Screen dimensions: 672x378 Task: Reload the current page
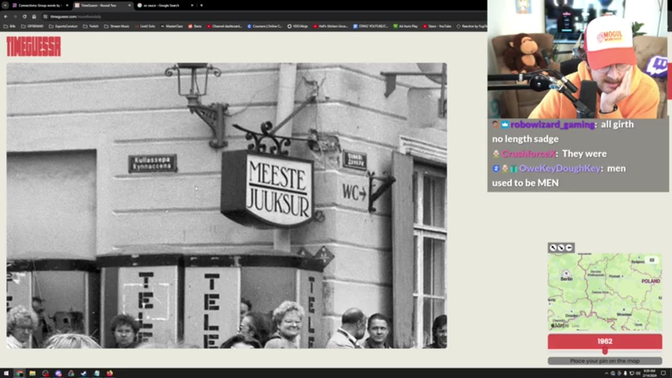[24, 16]
